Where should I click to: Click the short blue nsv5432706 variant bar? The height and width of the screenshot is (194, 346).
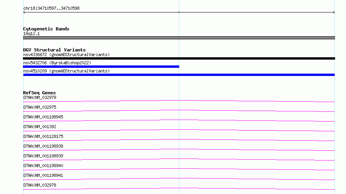tap(101, 67)
